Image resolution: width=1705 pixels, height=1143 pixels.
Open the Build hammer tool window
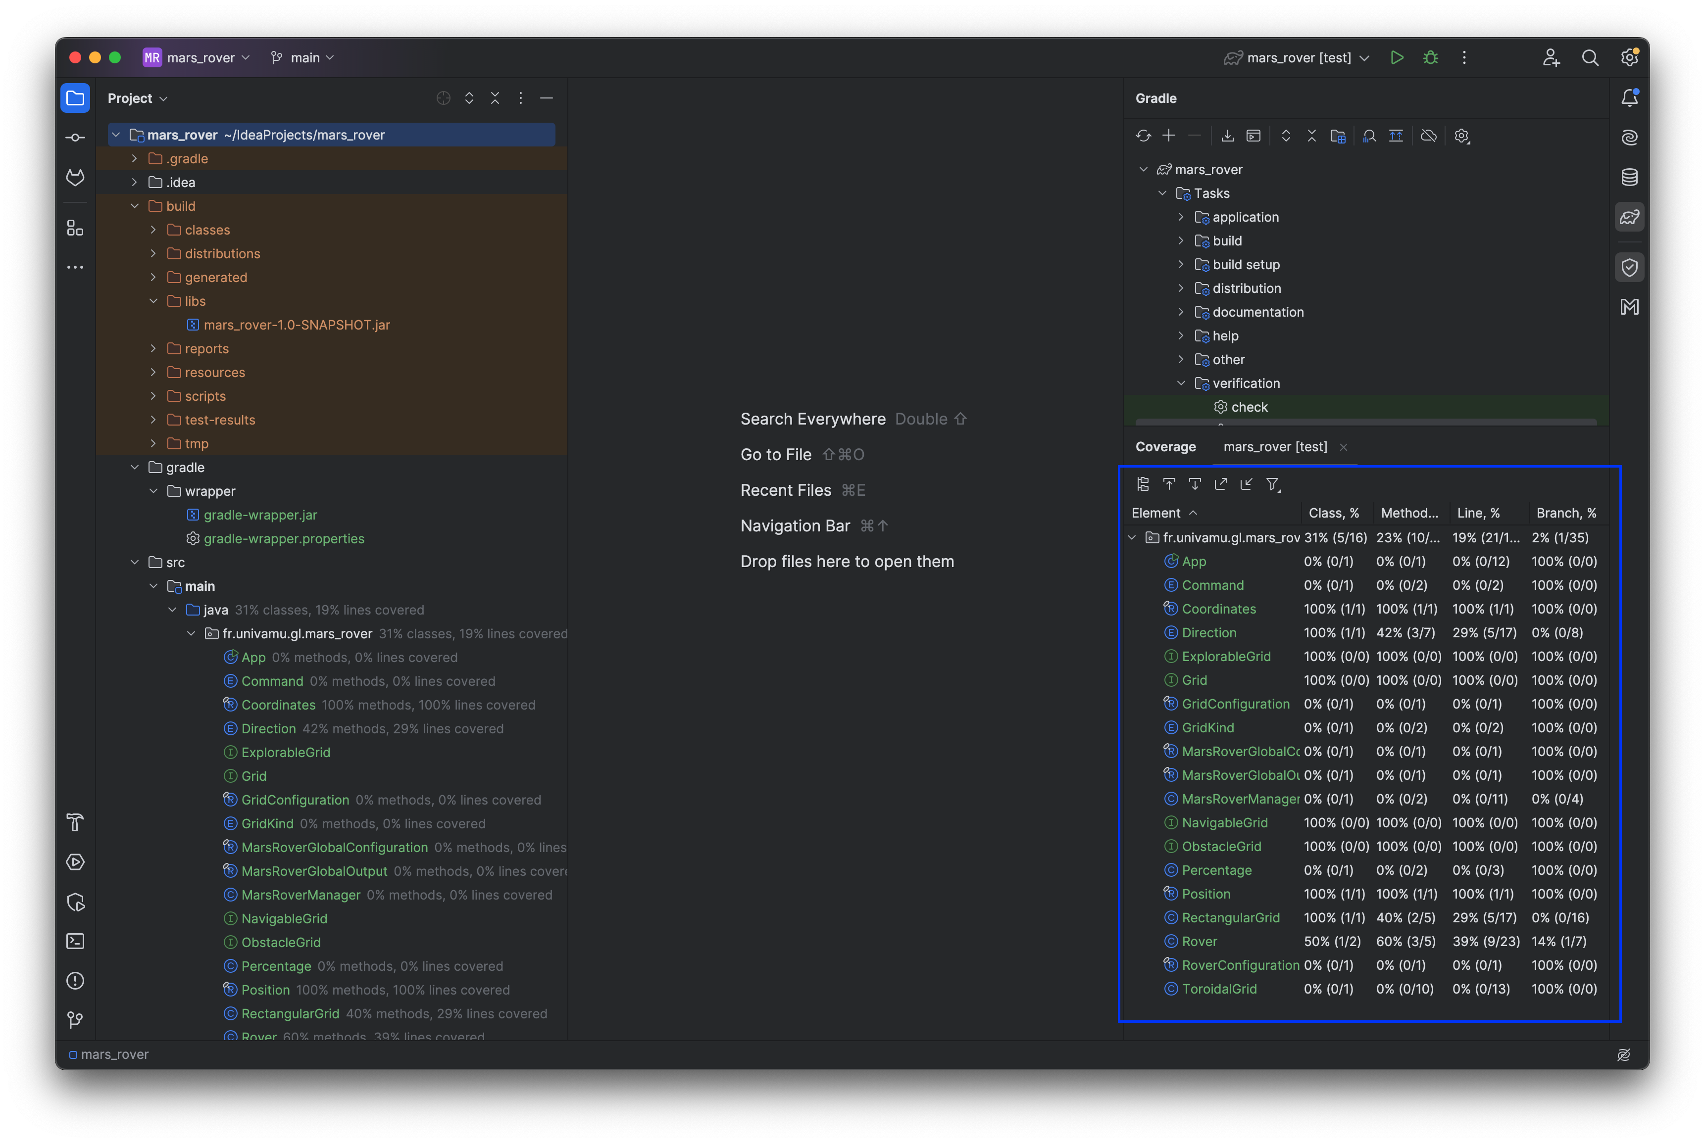click(x=75, y=822)
